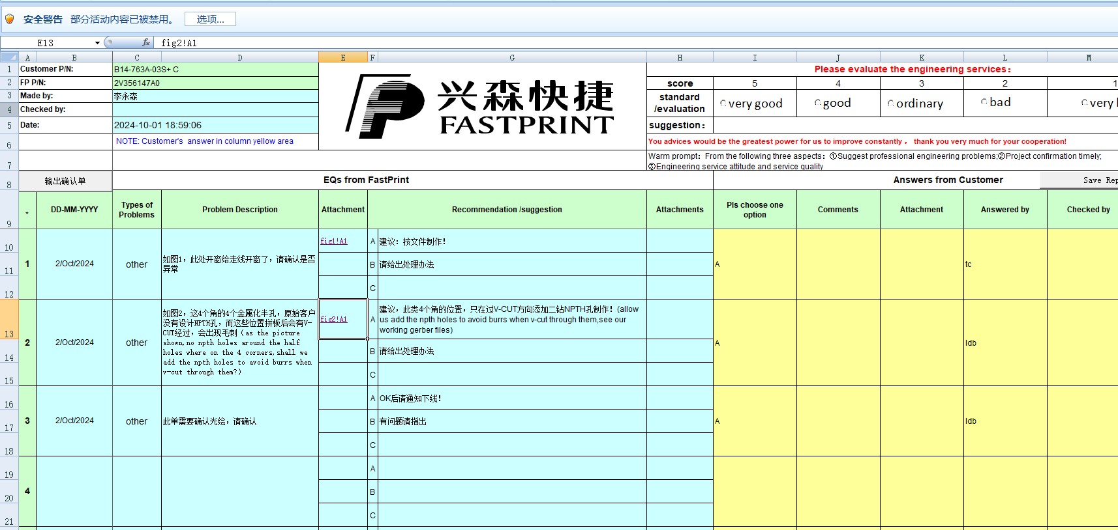The image size is (1118, 530).
Task: Click the empty Checked by value cell
Action: [215, 110]
